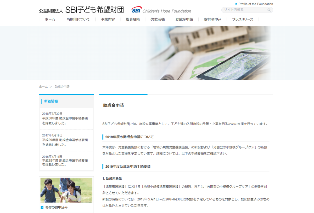Viewport: 314px width, 213px height.
Task: Click the children photo donation banner
Action: tap(66, 190)
